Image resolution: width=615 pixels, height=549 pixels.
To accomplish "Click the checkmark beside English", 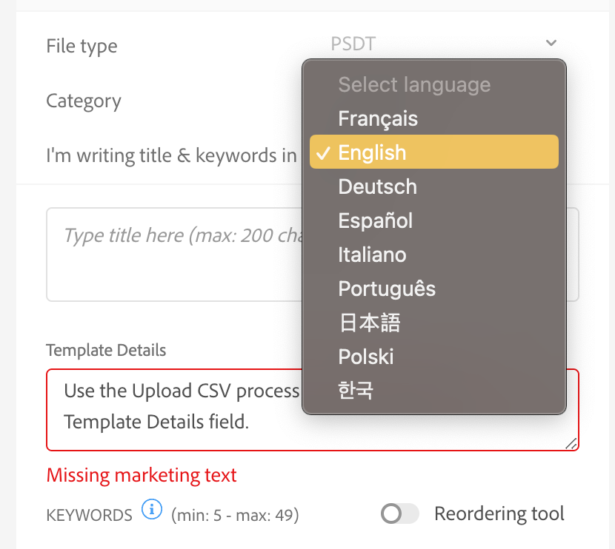I will point(322,153).
